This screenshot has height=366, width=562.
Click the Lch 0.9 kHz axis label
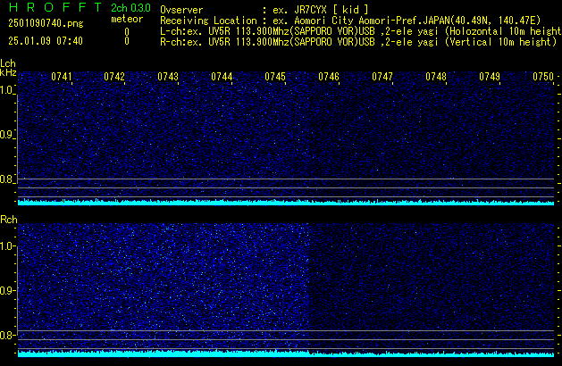pyautogui.click(x=6, y=135)
